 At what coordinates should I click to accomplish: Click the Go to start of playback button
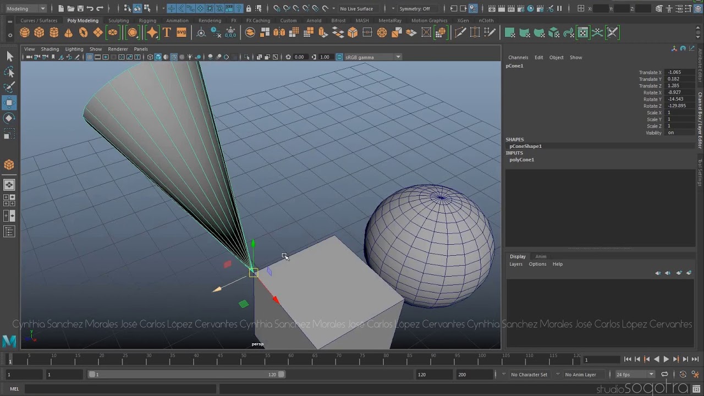point(628,359)
